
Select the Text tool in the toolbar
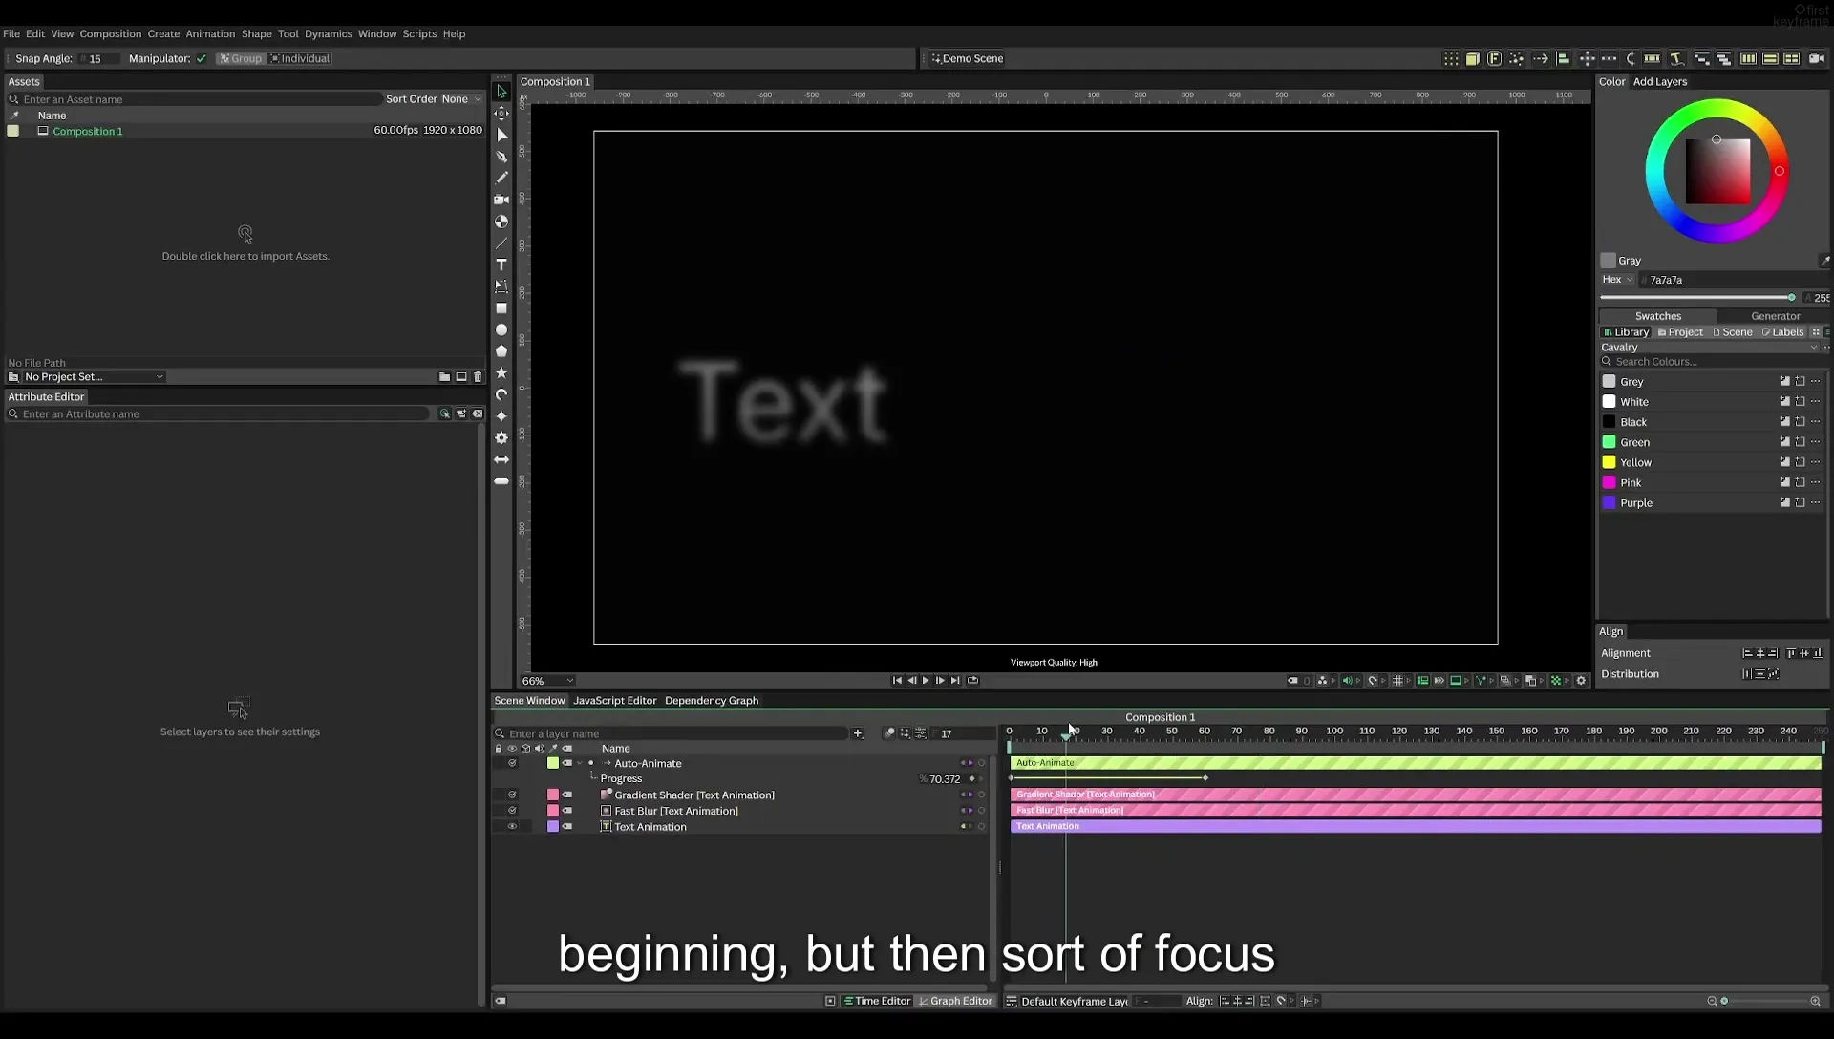[x=501, y=265]
